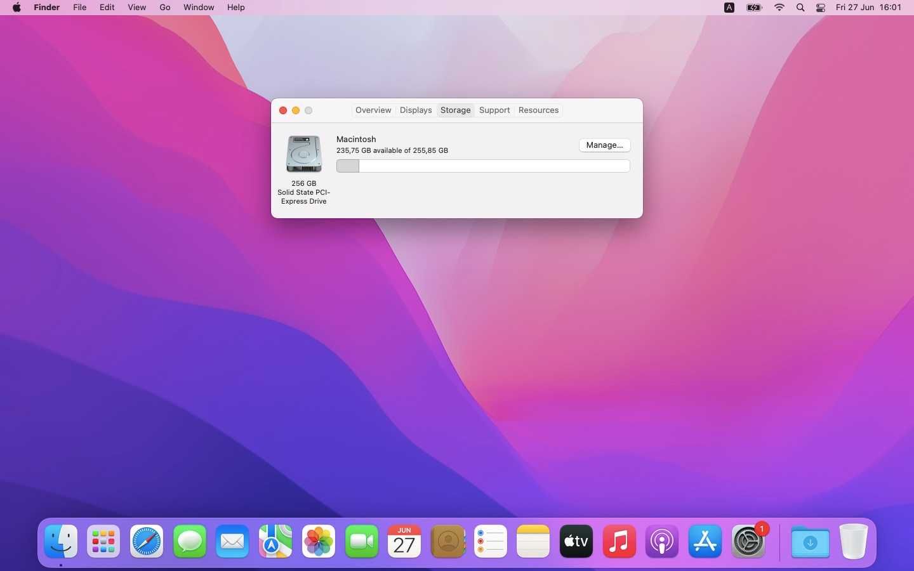The height and width of the screenshot is (571, 914).
Task: Open the Resources tab
Action: [538, 110]
